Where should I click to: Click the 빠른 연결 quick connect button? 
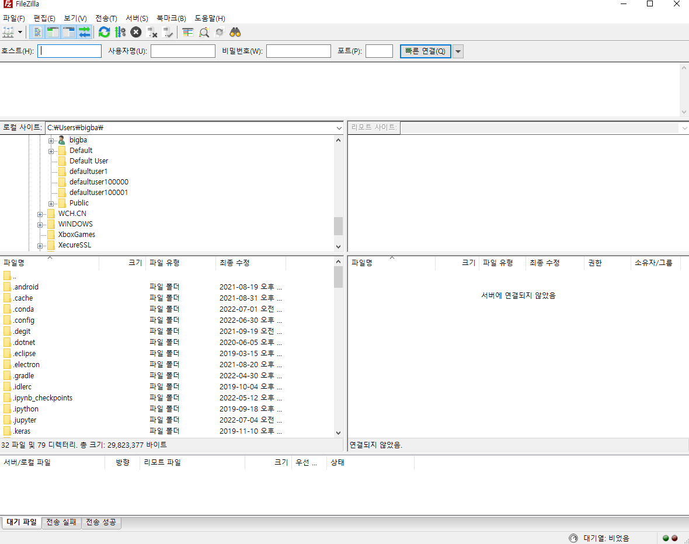[425, 51]
